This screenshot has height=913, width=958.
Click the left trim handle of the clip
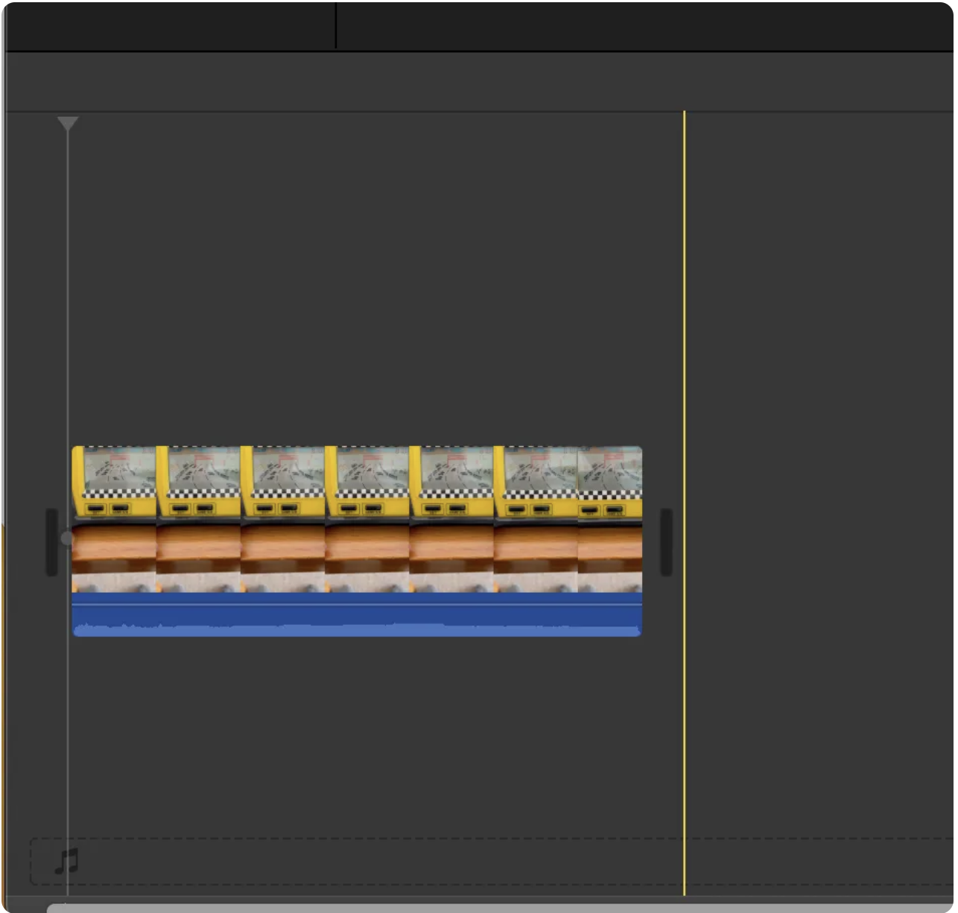51,541
